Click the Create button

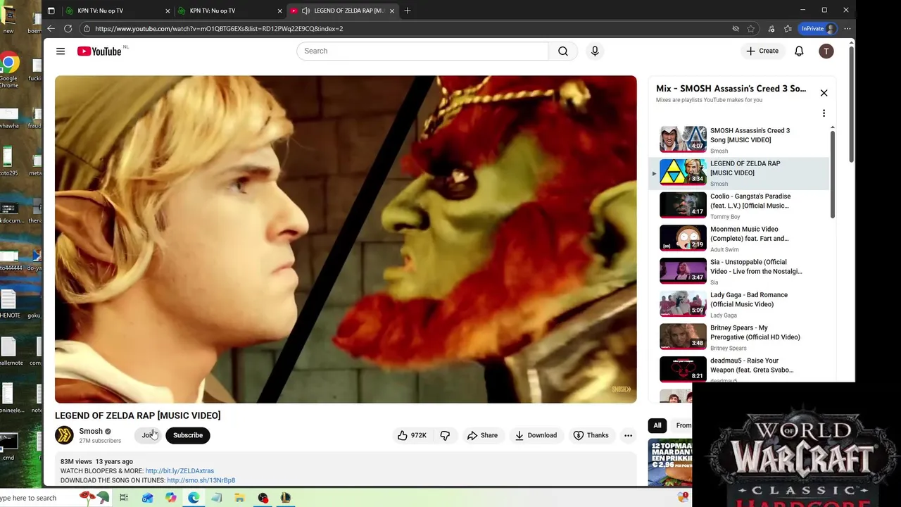point(762,51)
